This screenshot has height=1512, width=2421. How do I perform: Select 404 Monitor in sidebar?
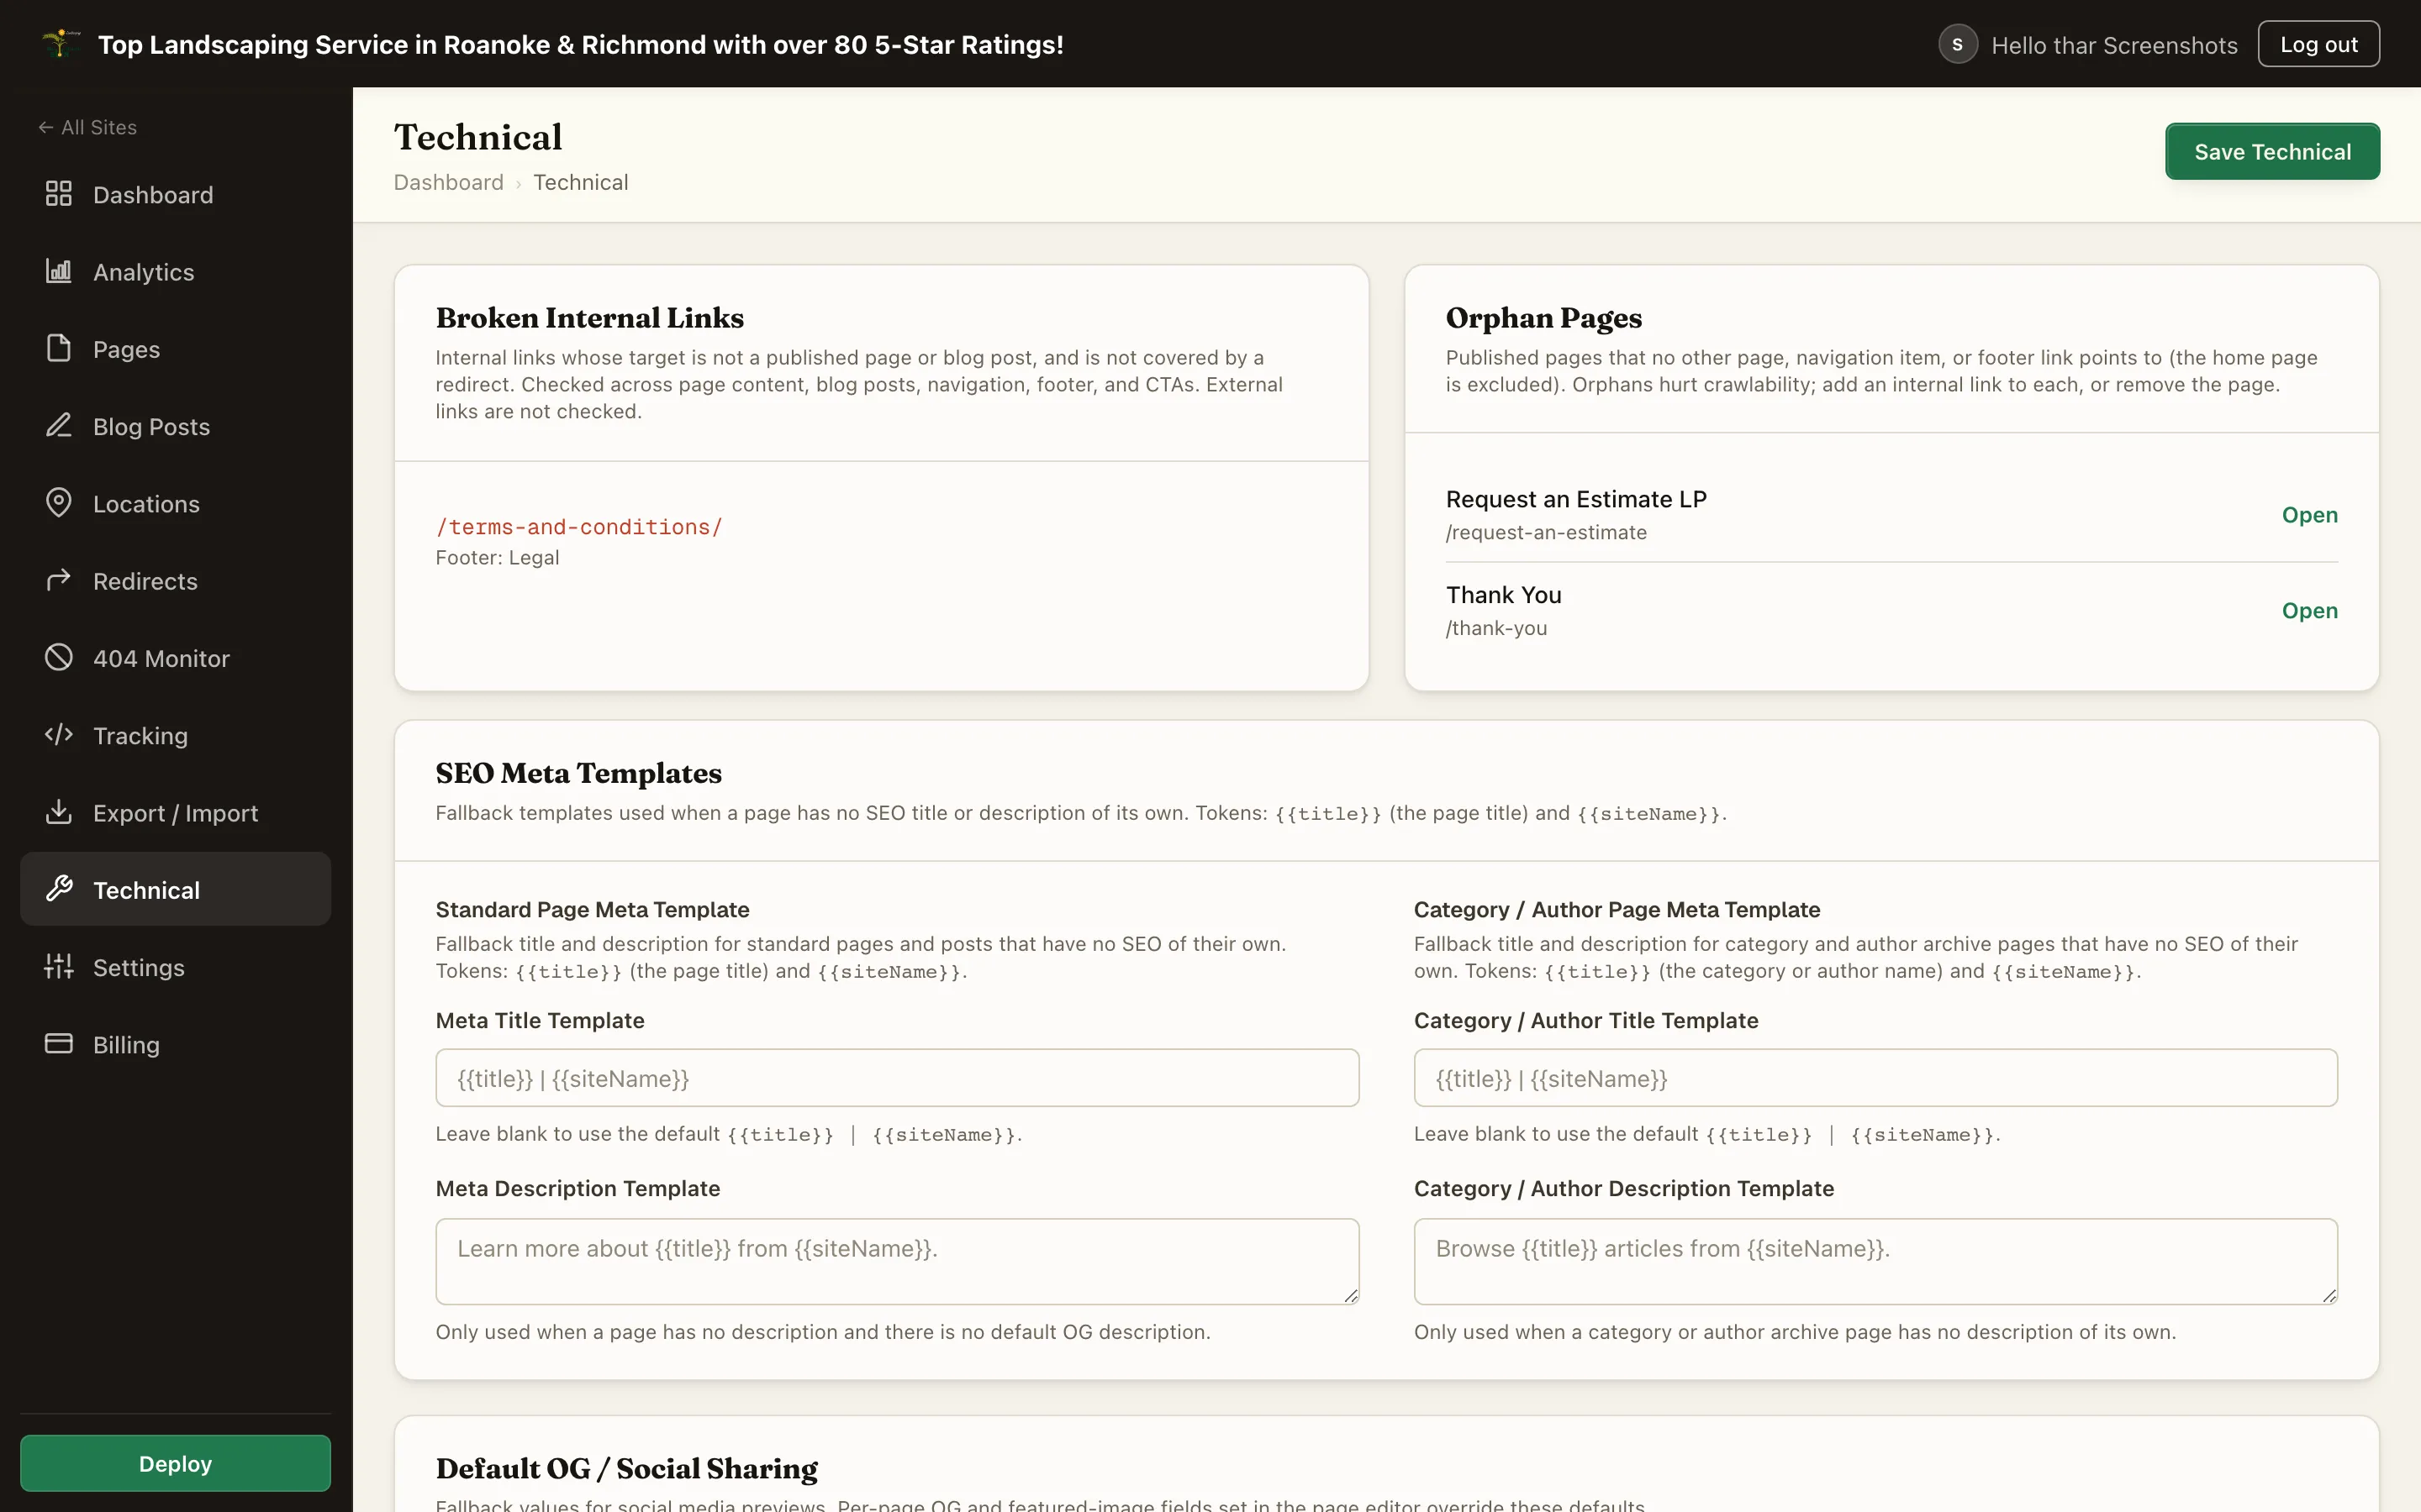click(175, 658)
